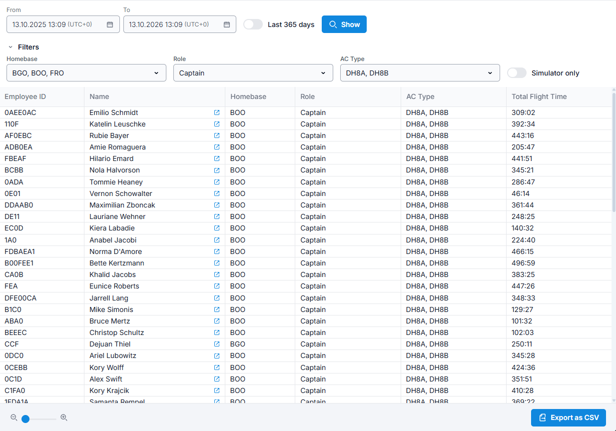Toggle the Last 365 days switch

[x=253, y=24]
